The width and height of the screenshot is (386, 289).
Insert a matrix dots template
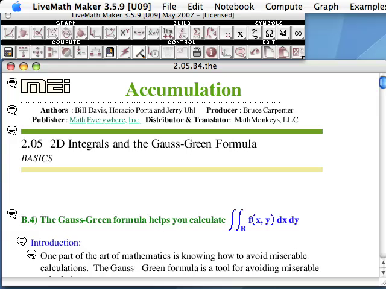[x=226, y=33]
